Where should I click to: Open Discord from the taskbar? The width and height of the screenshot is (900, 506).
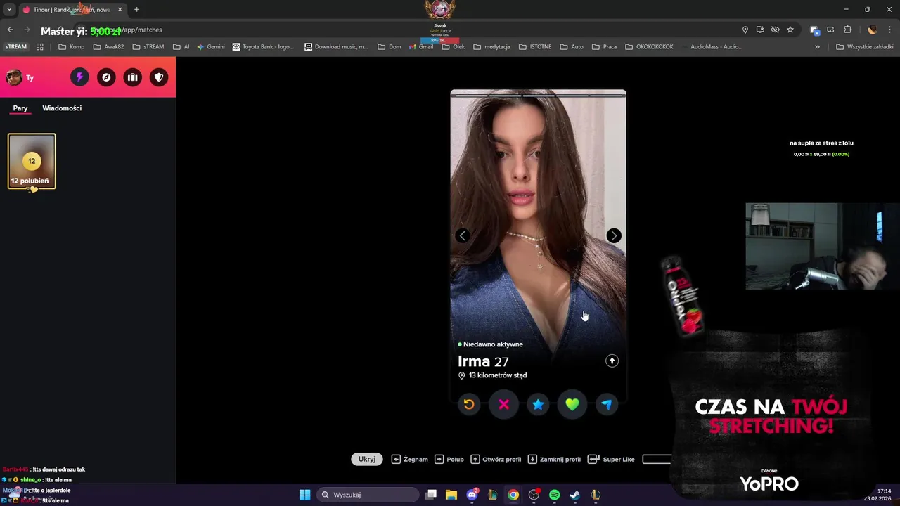[x=472, y=495]
